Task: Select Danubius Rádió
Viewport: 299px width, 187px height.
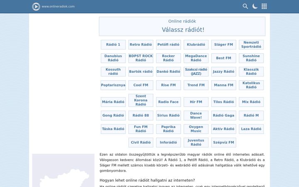Action: (x=113, y=58)
